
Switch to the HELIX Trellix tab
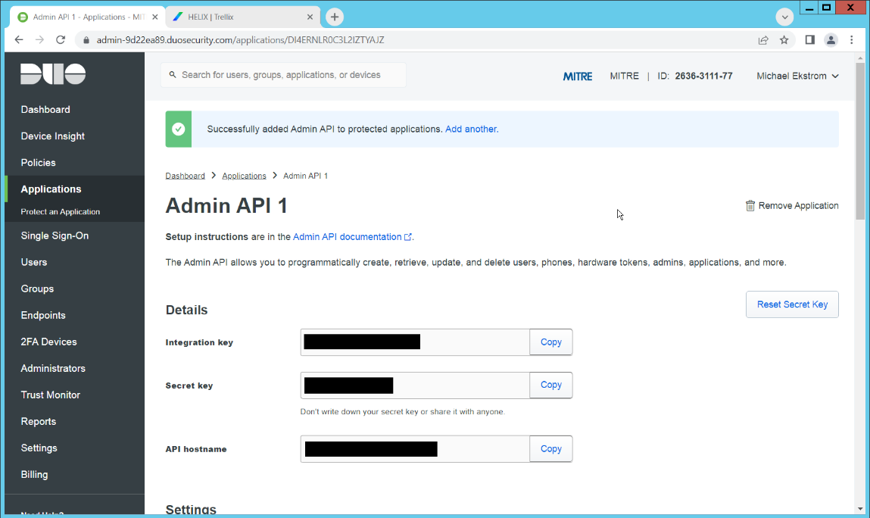point(242,17)
